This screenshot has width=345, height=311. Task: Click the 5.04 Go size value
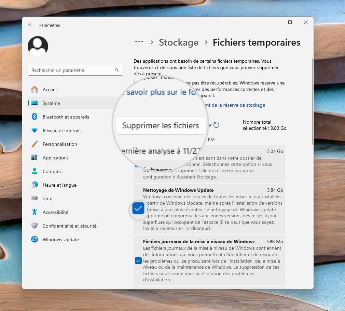tap(275, 151)
